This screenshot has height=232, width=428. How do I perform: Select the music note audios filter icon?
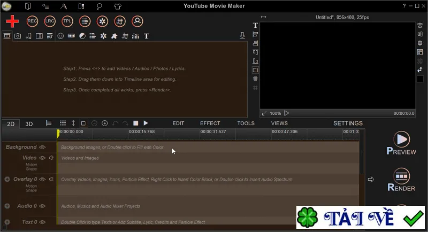click(x=28, y=36)
